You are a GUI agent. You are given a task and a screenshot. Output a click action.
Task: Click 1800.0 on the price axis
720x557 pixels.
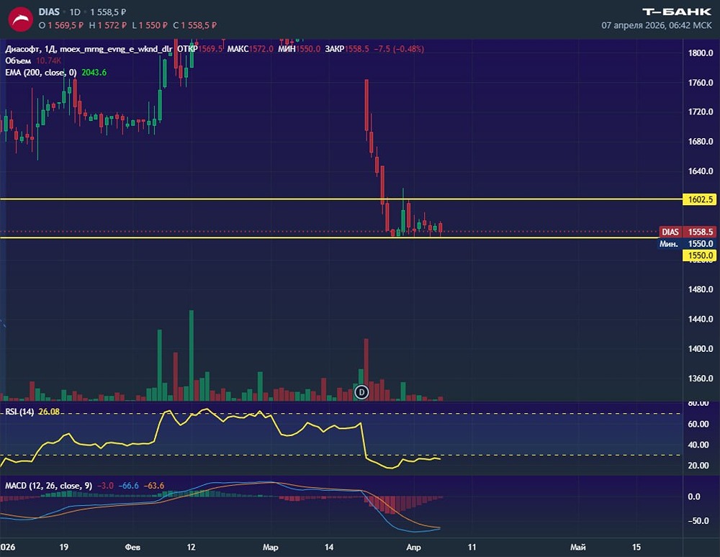tap(701, 53)
